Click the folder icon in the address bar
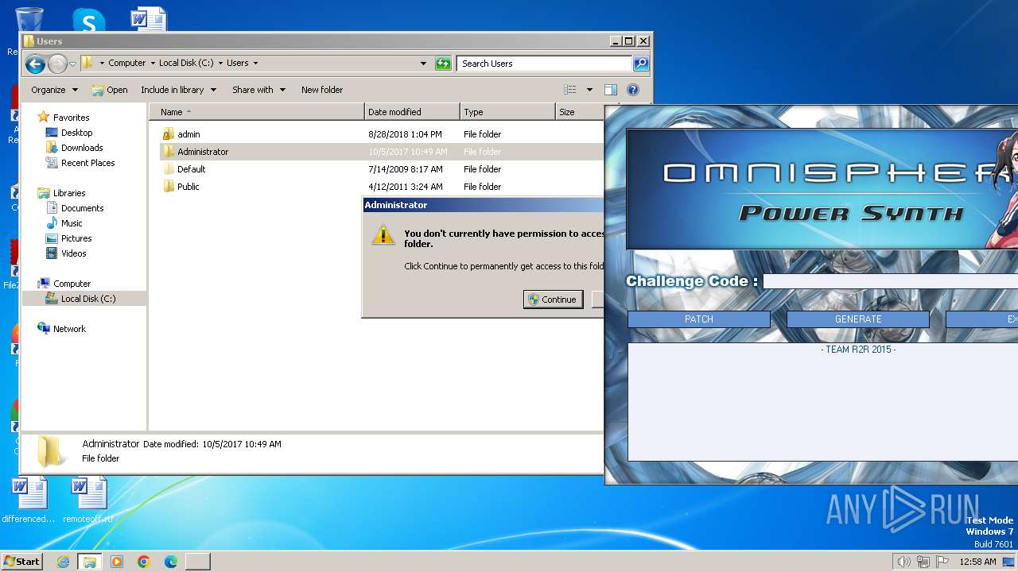Image resolution: width=1018 pixels, height=572 pixels. tap(88, 63)
